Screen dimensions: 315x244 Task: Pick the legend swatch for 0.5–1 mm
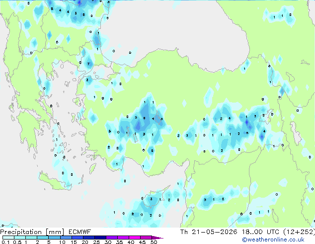pos(20,238)
